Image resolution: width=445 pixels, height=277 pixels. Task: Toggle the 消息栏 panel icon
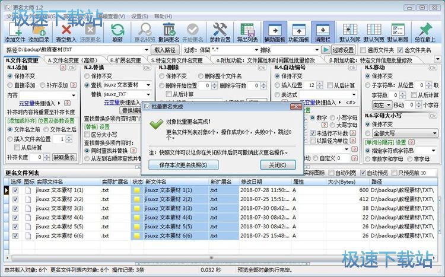[x=323, y=32]
